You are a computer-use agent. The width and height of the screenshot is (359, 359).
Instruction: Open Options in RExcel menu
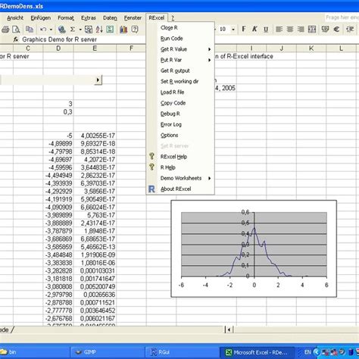coord(180,136)
